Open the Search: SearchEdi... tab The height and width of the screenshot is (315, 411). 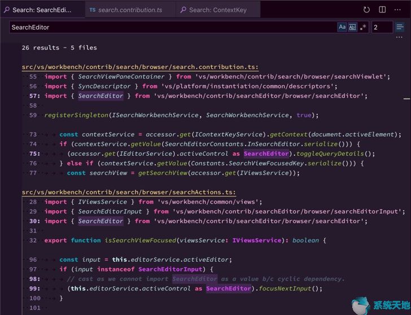[x=42, y=10]
